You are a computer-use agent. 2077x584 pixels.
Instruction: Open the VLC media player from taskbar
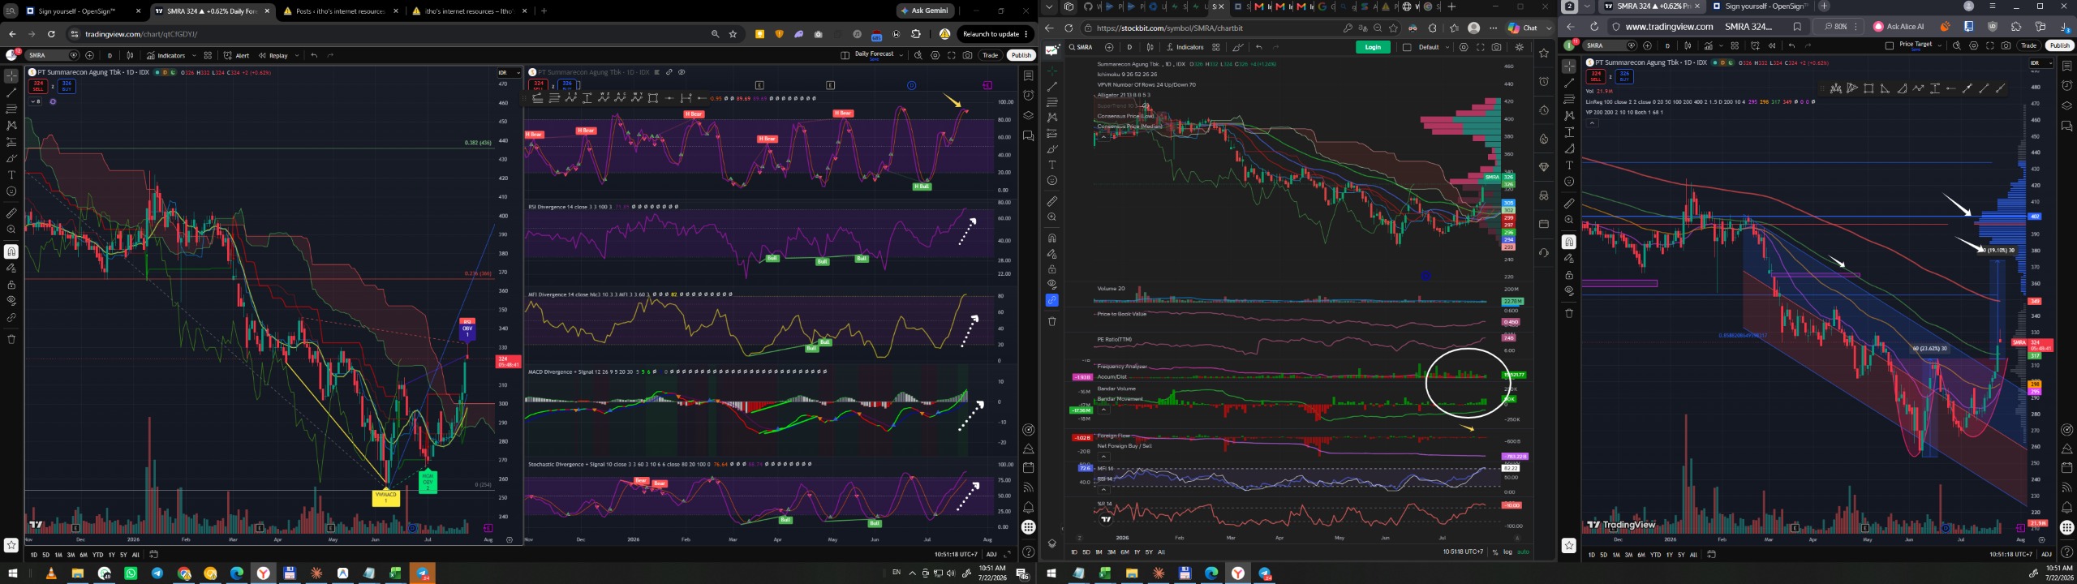[x=50, y=573]
